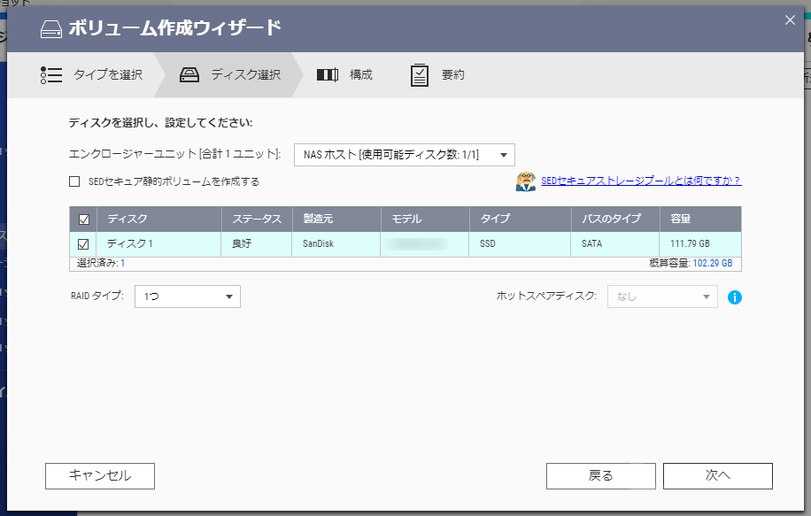Click the バスのタイプ column header
Screen dimensions: 811x516
[x=615, y=219]
